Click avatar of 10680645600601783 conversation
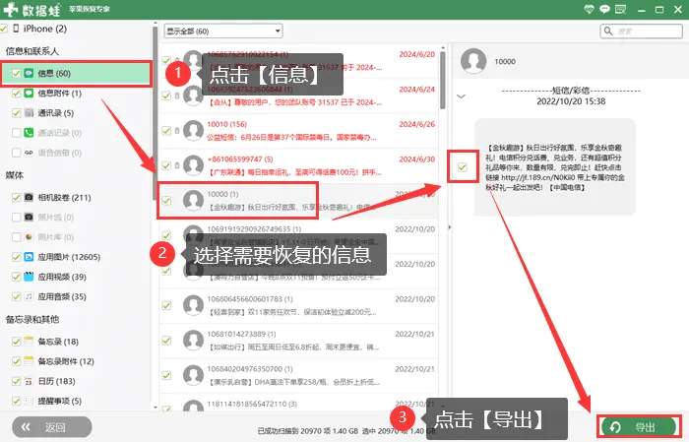 [193, 305]
